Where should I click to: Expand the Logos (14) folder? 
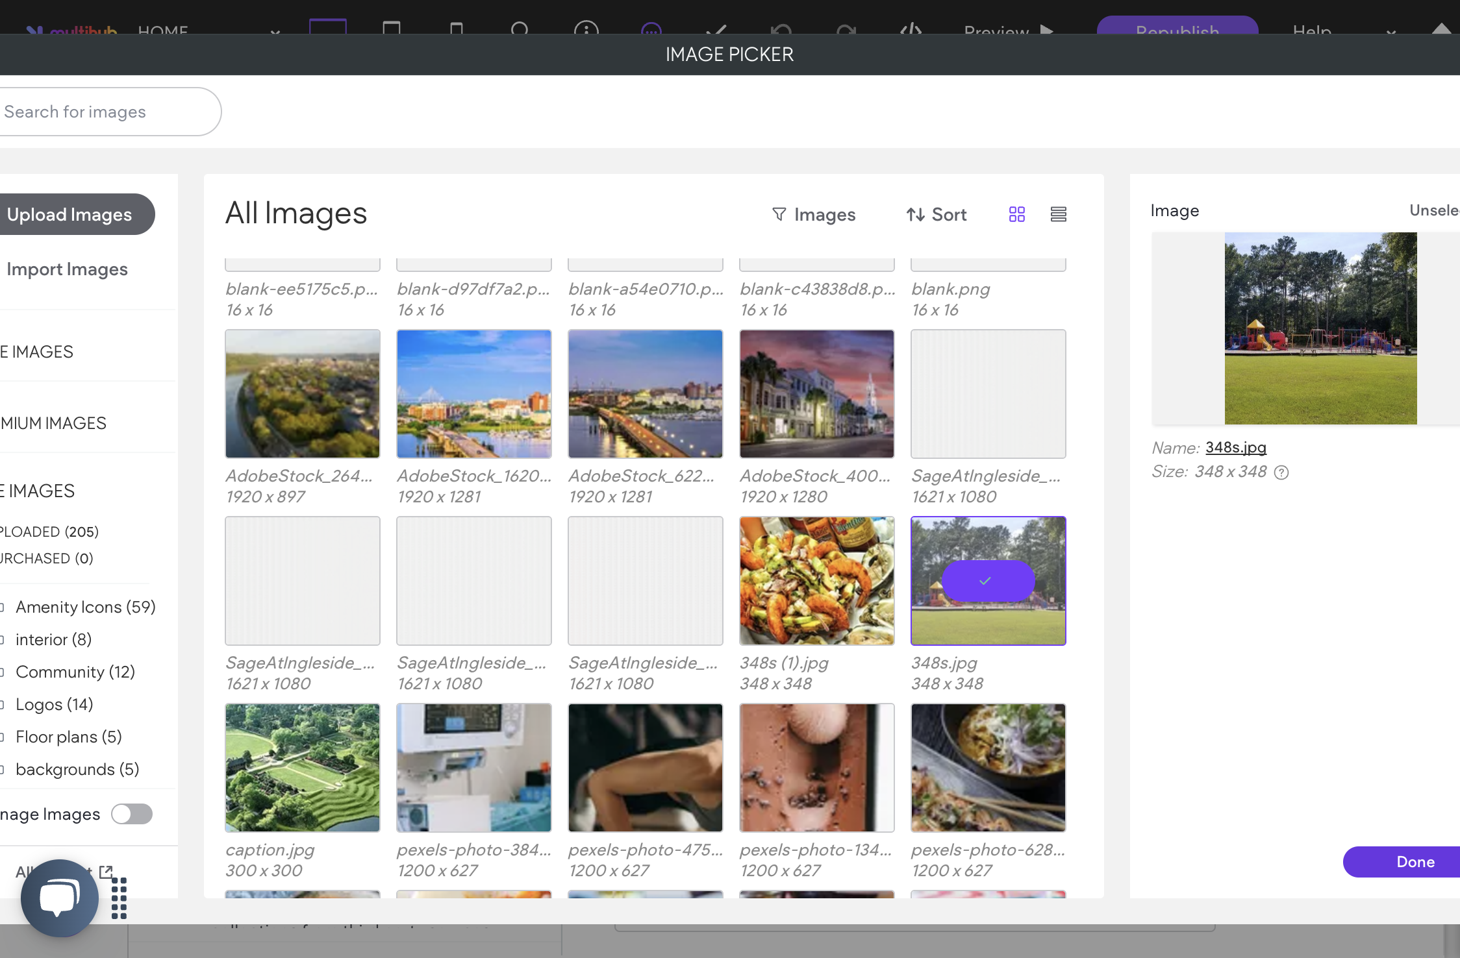[55, 704]
